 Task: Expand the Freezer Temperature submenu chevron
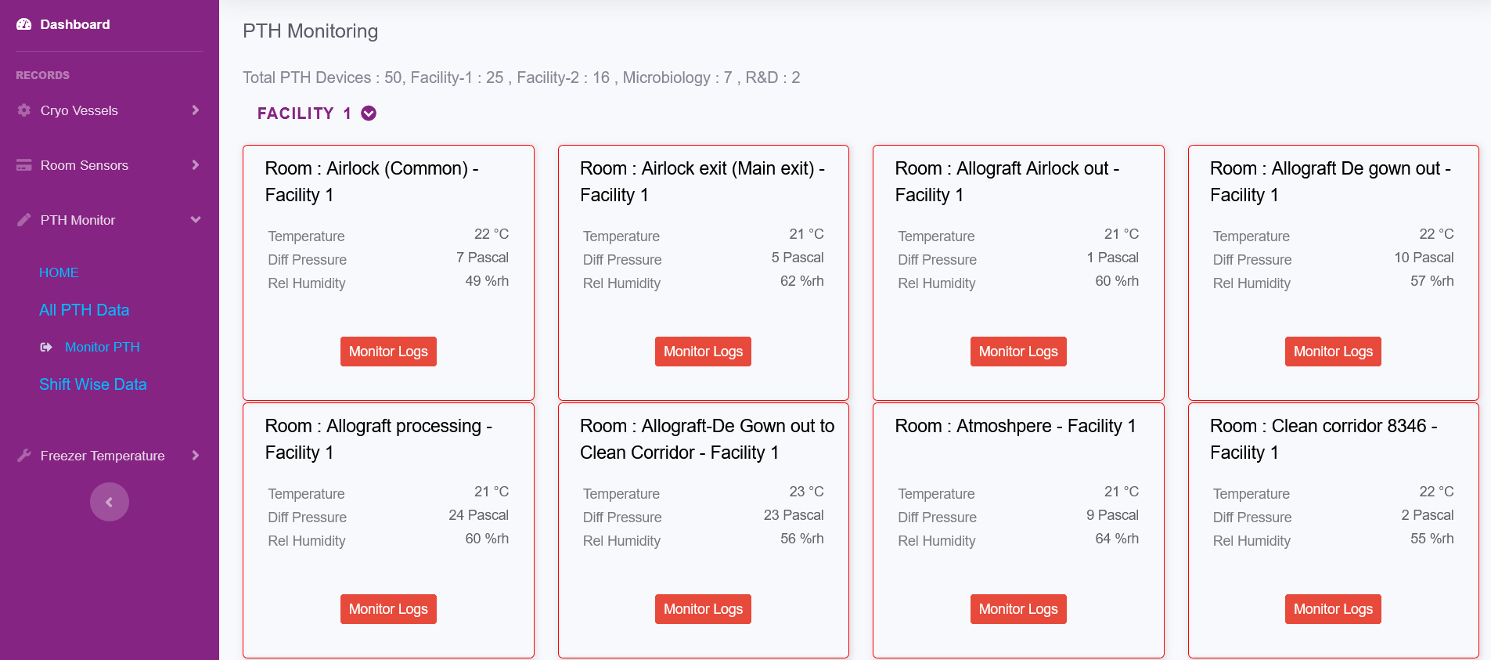click(196, 456)
